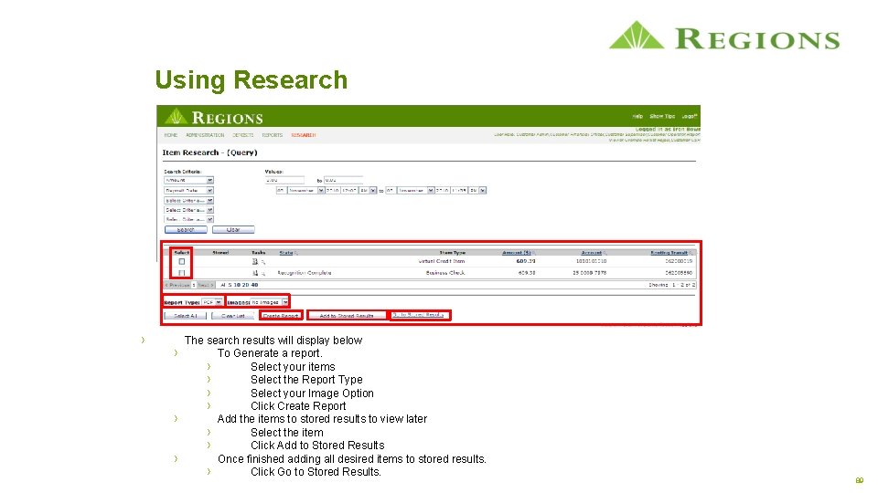This screenshot has height=493, width=878.
Task: Click the end date day field
Action: click(391, 191)
